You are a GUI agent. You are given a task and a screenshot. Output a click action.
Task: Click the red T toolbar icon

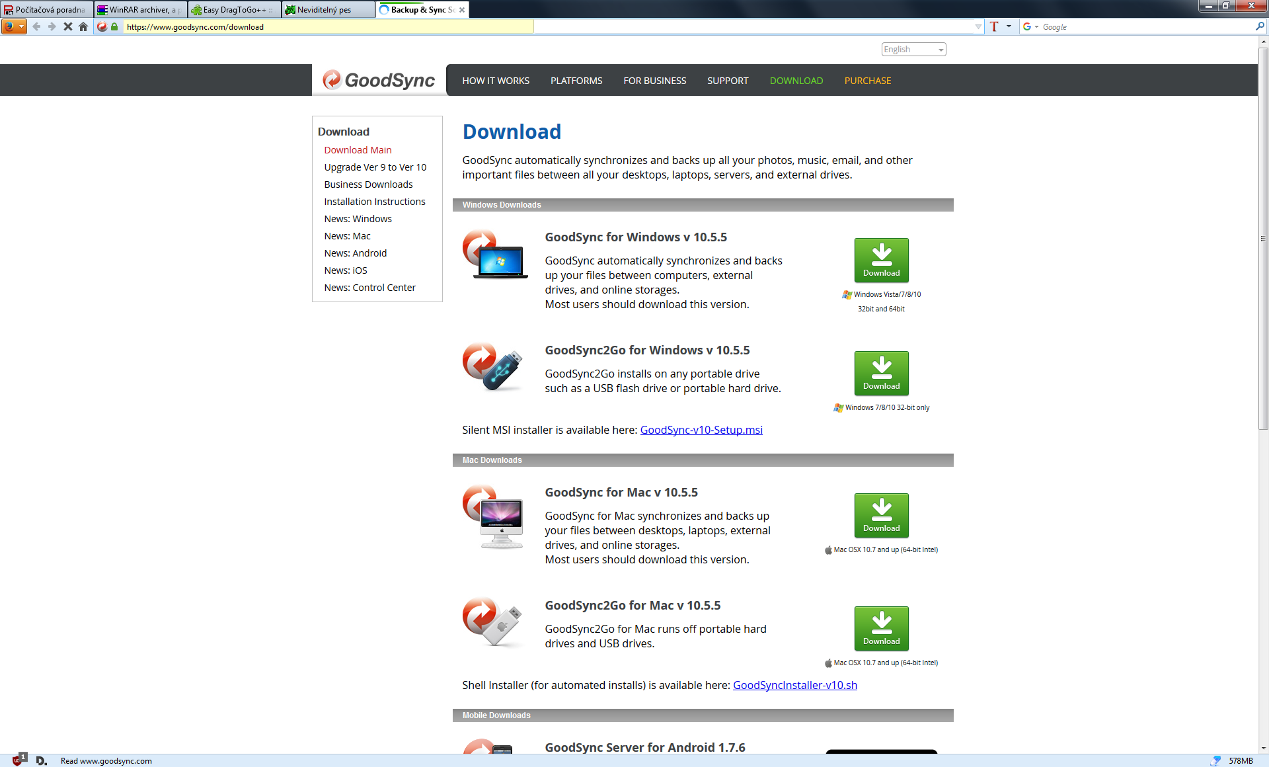coord(994,27)
